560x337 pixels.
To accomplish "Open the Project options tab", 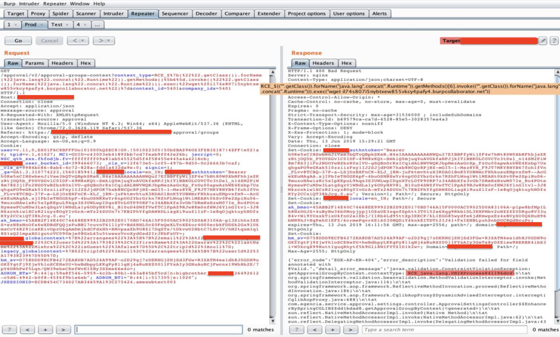I will point(307,14).
